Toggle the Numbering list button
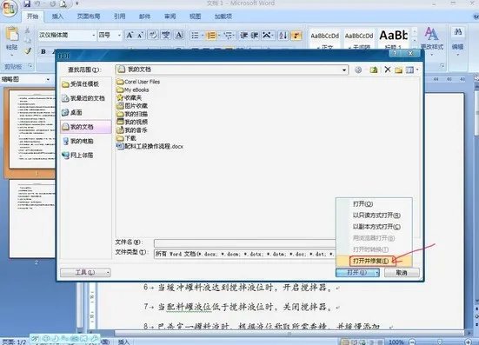Viewport: 479px width, 345px height. (x=211, y=36)
